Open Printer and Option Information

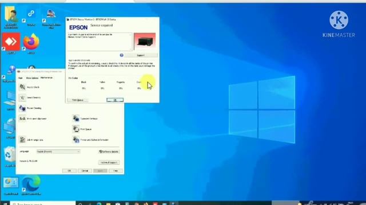91,140
